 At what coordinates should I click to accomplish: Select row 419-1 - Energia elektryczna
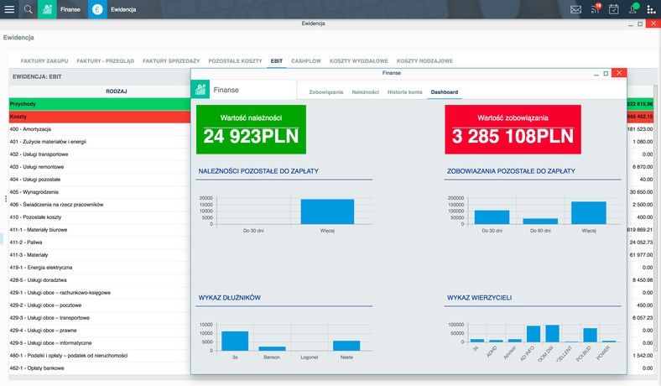pyautogui.click(x=100, y=268)
